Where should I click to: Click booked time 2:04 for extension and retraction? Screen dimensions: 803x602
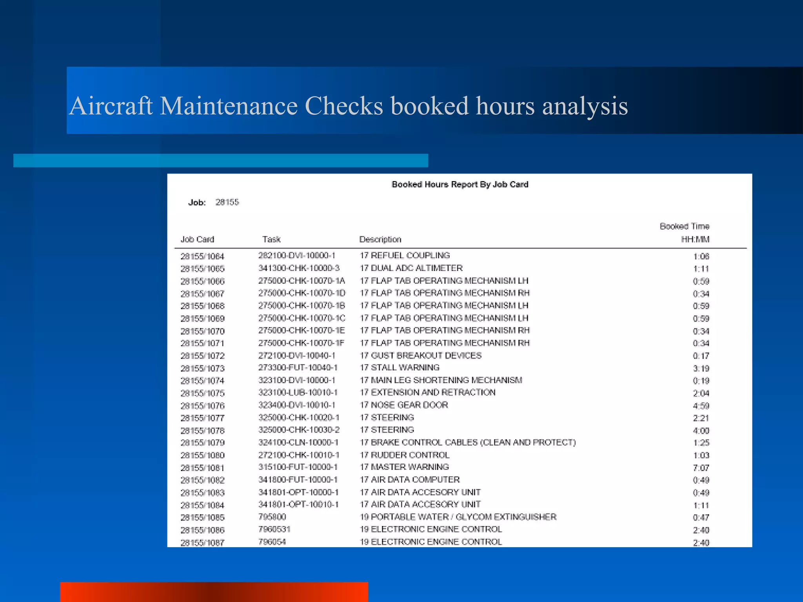(701, 393)
